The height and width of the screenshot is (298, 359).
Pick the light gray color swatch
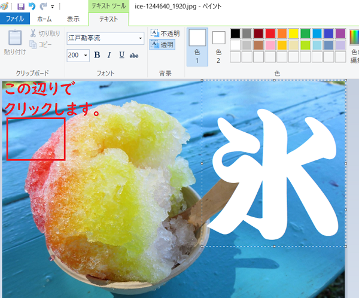coord(247,45)
